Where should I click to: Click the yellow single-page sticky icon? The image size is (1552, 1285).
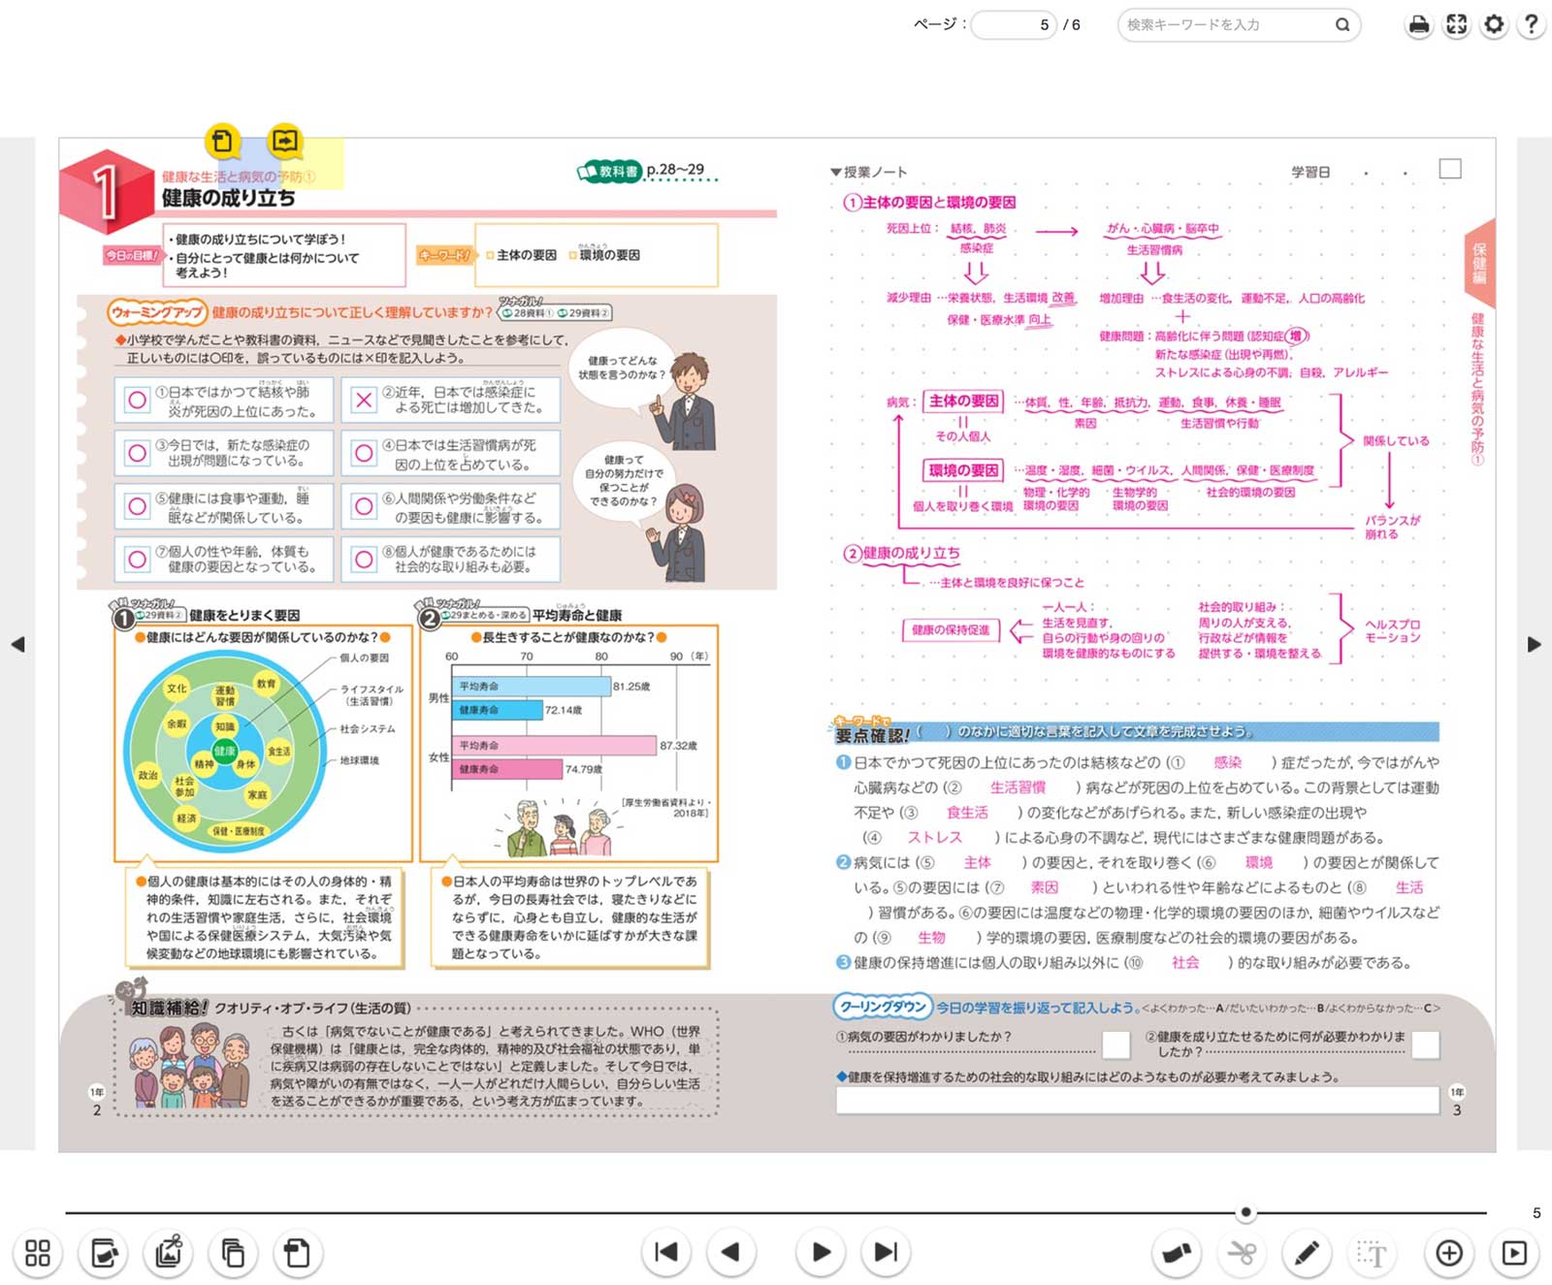click(x=222, y=142)
